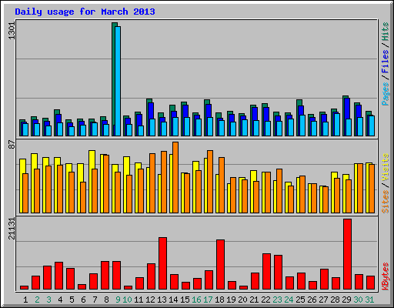Click day 6 on the x-axis
This screenshot has width=394, height=308.
point(83,300)
